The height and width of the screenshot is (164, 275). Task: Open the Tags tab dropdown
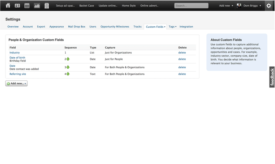[x=172, y=27]
